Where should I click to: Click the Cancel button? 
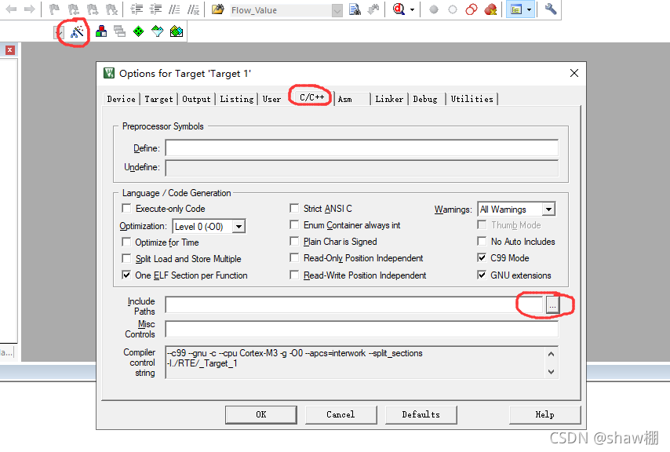coord(340,414)
